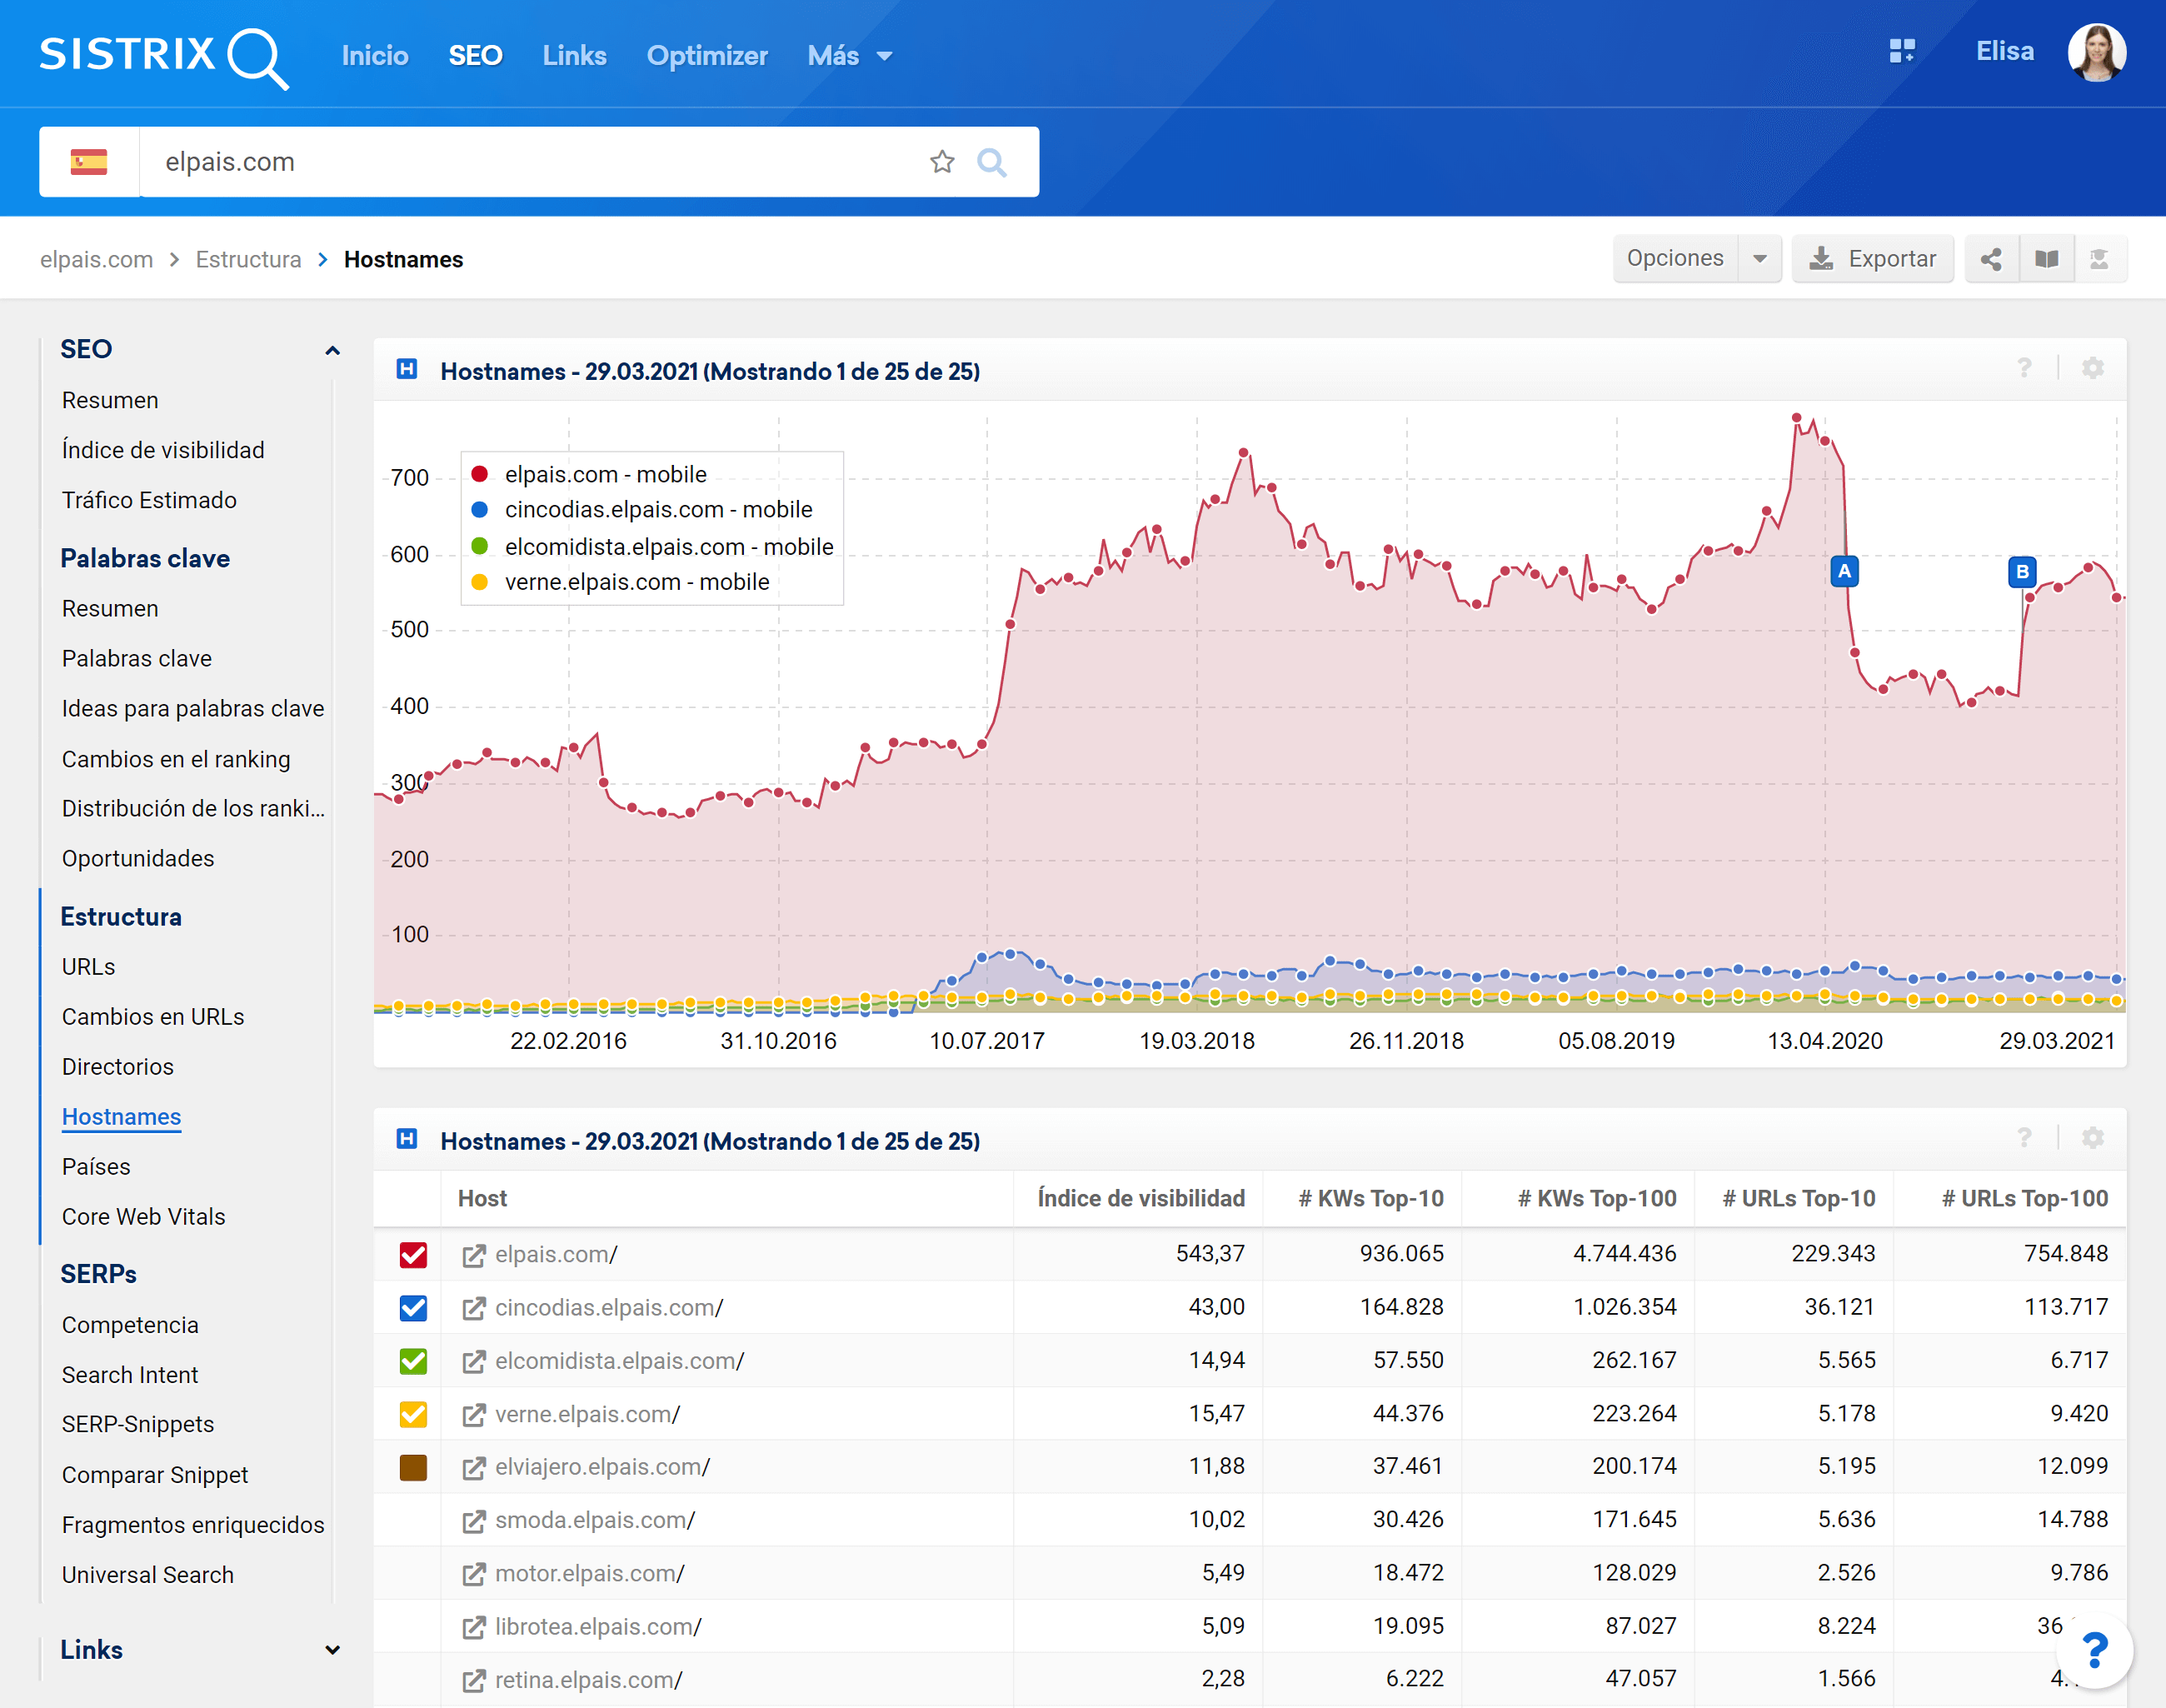Viewport: 2166px width, 1708px height.
Task: Click the table help question mark icon
Action: (x=2024, y=1138)
